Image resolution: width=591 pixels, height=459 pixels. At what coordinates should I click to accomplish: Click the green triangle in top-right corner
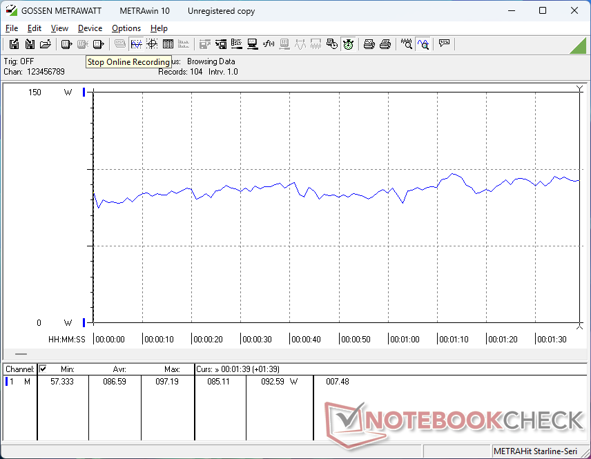(x=577, y=46)
